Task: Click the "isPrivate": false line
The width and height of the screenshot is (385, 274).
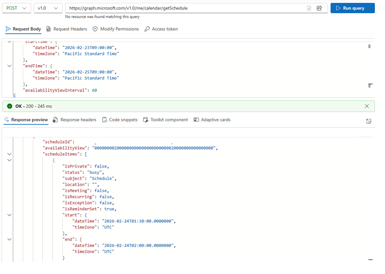Action: point(86,166)
